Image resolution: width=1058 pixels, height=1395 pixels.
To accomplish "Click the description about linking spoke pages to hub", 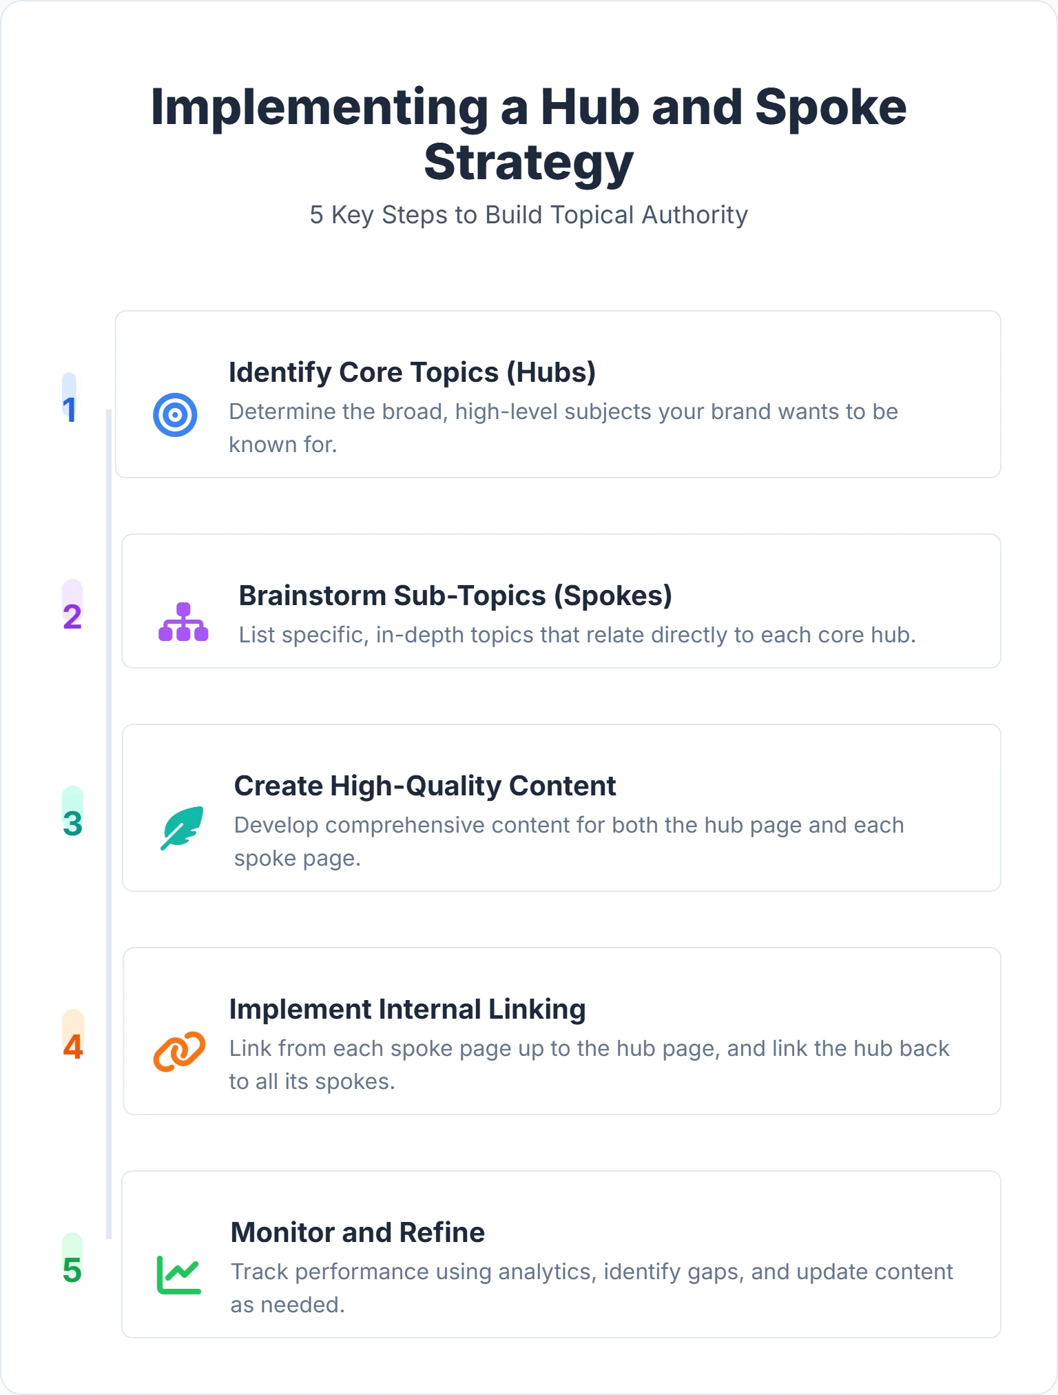I will pyautogui.click(x=590, y=1065).
